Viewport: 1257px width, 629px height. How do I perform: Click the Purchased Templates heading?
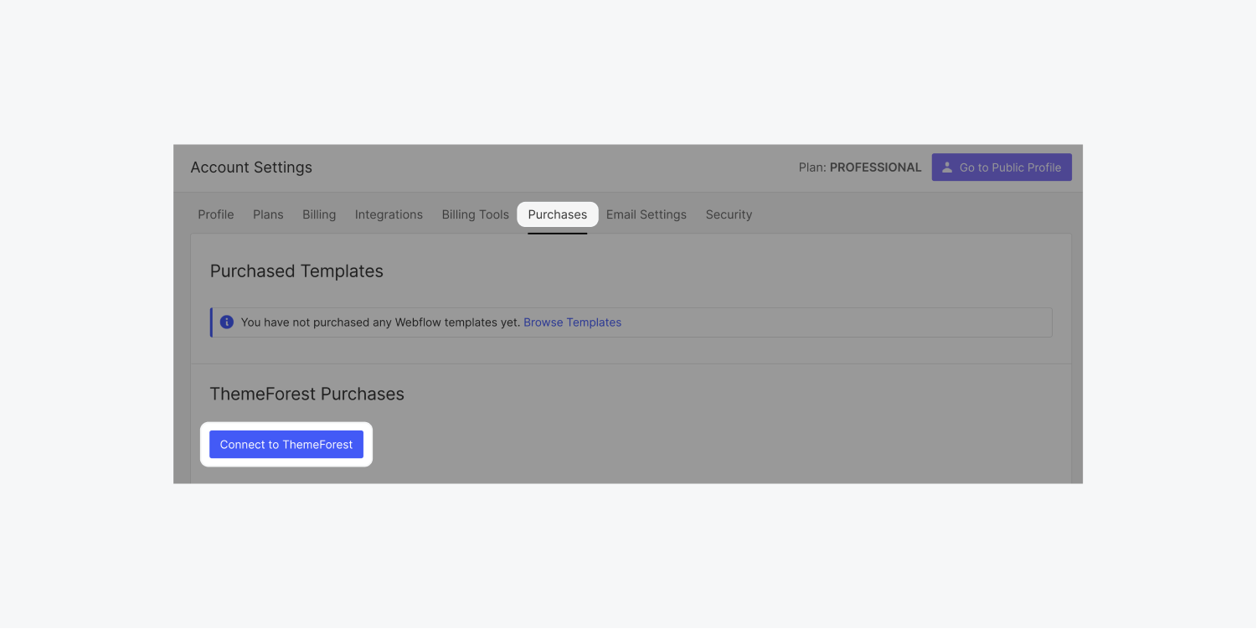[x=296, y=271]
